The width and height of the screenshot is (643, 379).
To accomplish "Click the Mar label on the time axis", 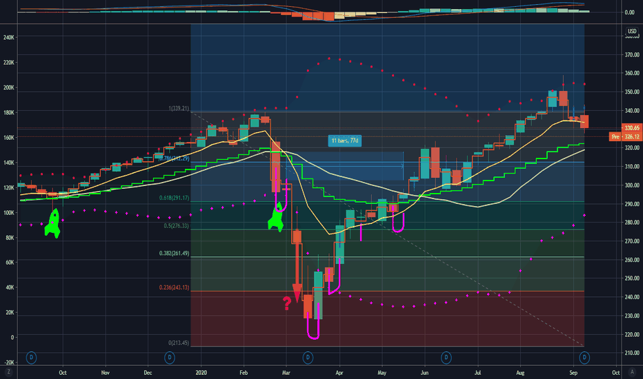I will pos(286,372).
